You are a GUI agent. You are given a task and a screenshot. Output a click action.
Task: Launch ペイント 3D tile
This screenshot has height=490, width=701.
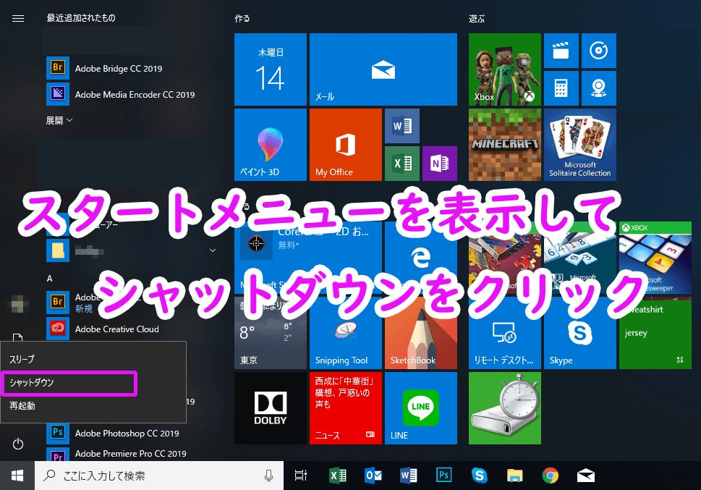tap(271, 145)
